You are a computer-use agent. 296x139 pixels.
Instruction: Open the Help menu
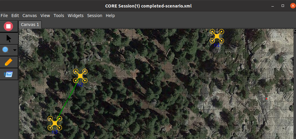[x=110, y=16]
